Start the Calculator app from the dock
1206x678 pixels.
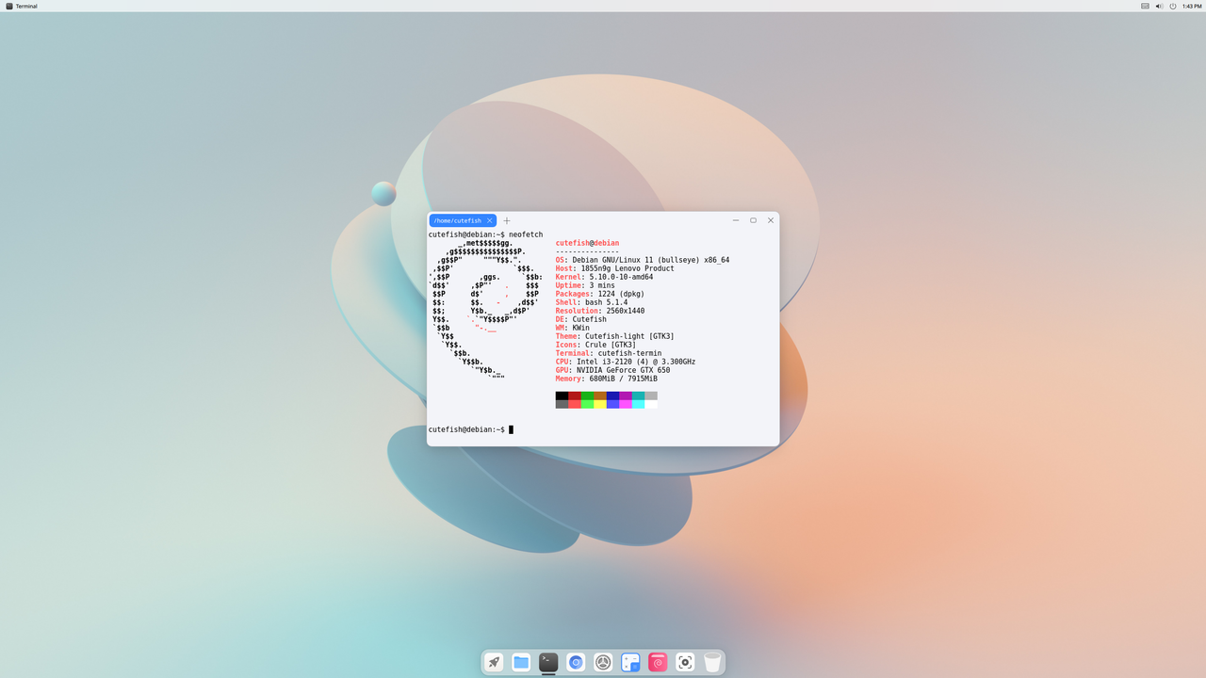(x=629, y=662)
